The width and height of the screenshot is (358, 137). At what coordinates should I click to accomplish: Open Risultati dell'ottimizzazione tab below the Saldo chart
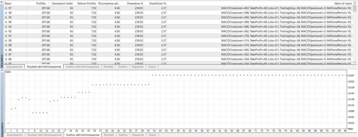pos(44,135)
